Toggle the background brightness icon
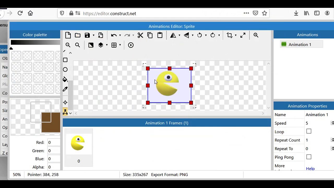The width and height of the screenshot is (334, 188). (91, 45)
